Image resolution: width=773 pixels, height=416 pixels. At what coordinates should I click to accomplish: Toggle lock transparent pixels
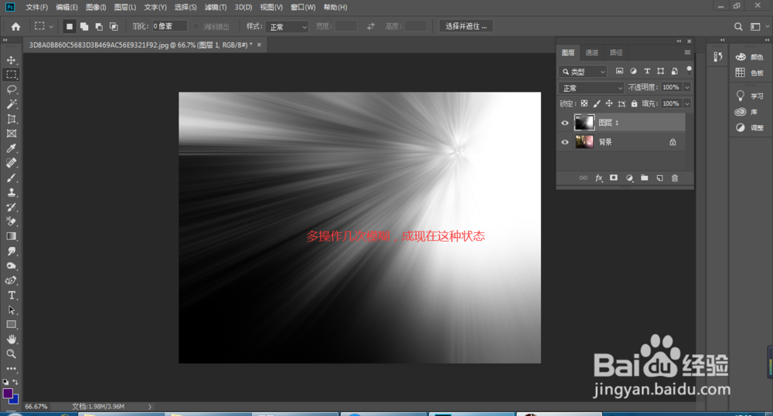coord(584,103)
